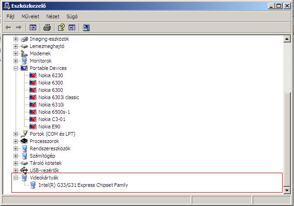Screen dimensions: 294x206
Task: Select the Nokia 6230 device
Action: [51, 75]
